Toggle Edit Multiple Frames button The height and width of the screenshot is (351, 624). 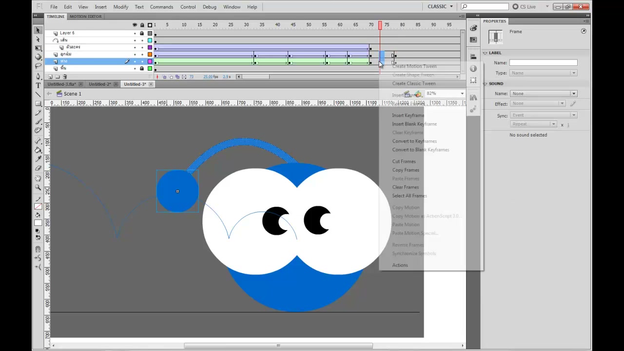(x=177, y=77)
